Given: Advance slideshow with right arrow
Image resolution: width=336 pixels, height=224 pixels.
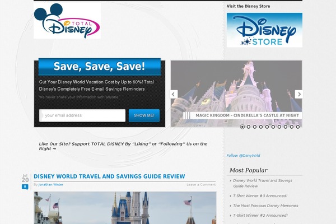Looking at the screenshot, I should click(x=299, y=94).
